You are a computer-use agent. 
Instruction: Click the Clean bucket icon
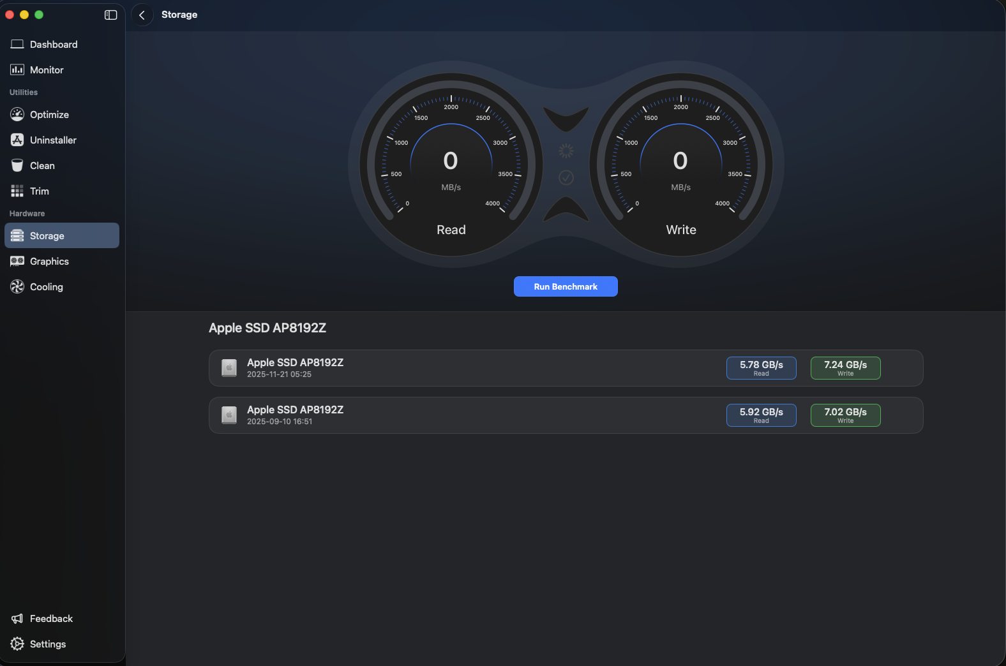pyautogui.click(x=17, y=165)
